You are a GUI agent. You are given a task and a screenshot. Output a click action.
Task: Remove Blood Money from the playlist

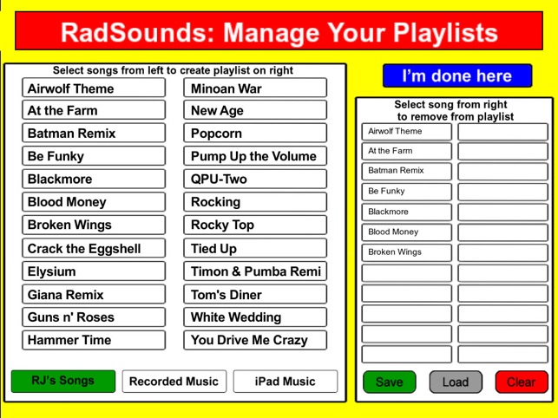(x=407, y=232)
